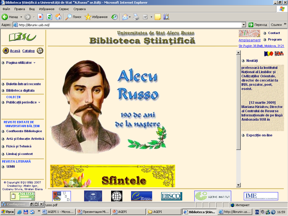Open the Str.Pușkin 38 address link
The height and width of the screenshot is (216, 288).
point(261,46)
